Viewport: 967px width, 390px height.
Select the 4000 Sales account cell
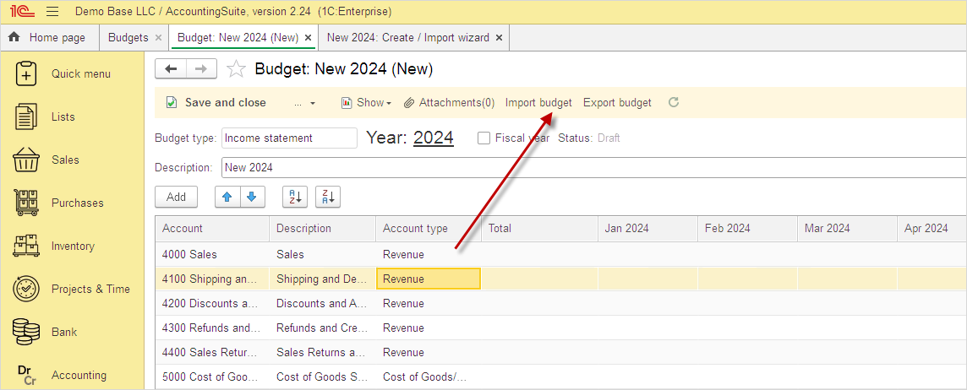tap(212, 254)
